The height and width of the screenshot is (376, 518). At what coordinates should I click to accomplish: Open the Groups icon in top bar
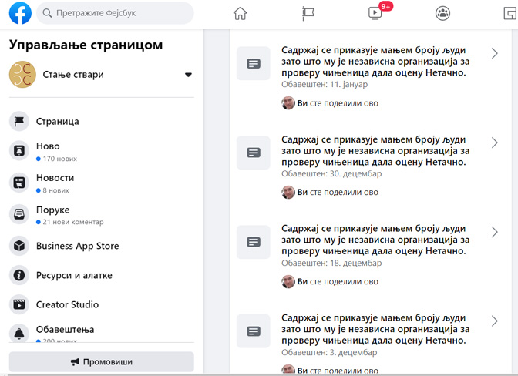(442, 14)
